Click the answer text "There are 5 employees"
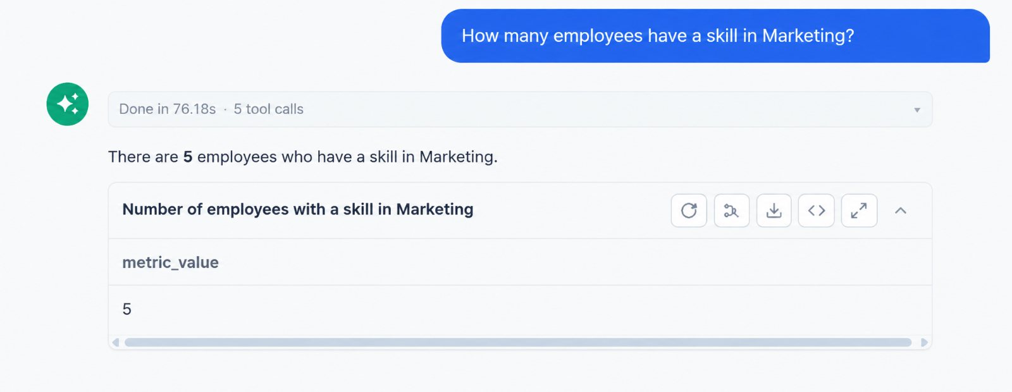Screen dimensions: 1012x392 point(192,157)
